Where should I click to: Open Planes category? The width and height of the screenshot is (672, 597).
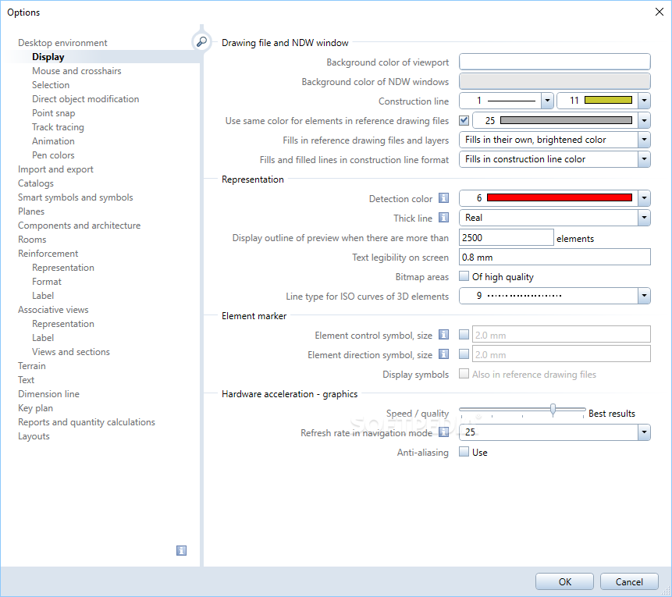click(x=31, y=211)
